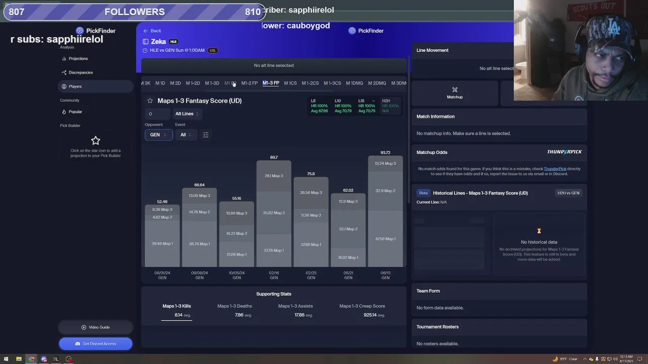Switch to the M 1CS tab
The width and height of the screenshot is (648, 364).
point(290,83)
